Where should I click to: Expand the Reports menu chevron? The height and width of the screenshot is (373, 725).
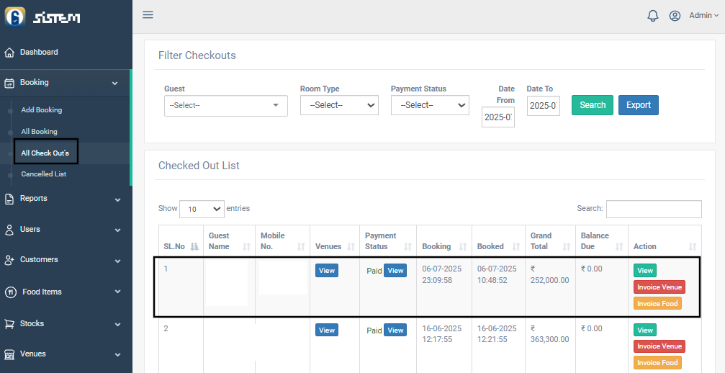point(117,199)
